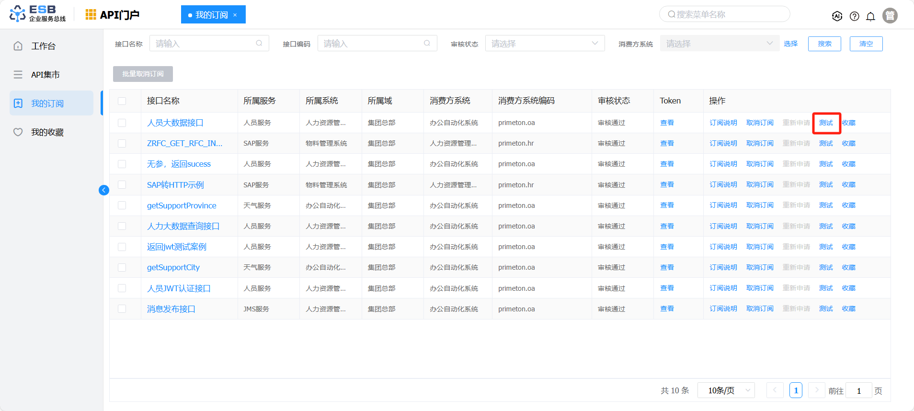The height and width of the screenshot is (411, 914).
Task: Click the 搜索 button
Action: 824,44
